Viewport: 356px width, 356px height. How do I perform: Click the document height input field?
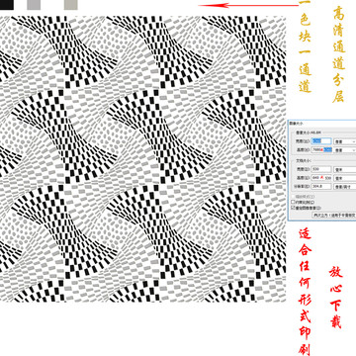click(x=321, y=178)
